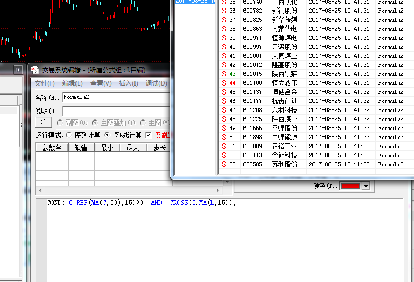Click the S signal icon for 新钢股份
414x282 pixels.
coord(224,11)
